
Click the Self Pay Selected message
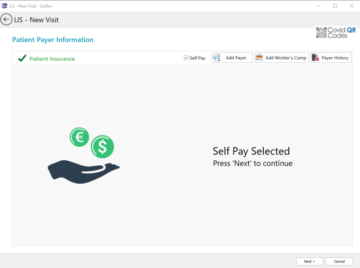pyautogui.click(x=251, y=151)
